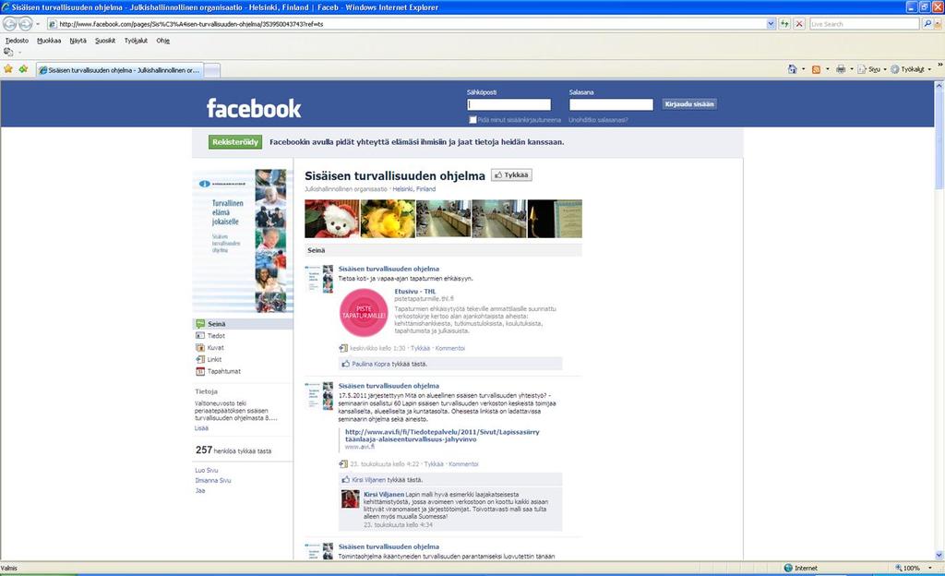Open the Tiedosto menu
Screen dimensions: 945x576
(x=17, y=41)
